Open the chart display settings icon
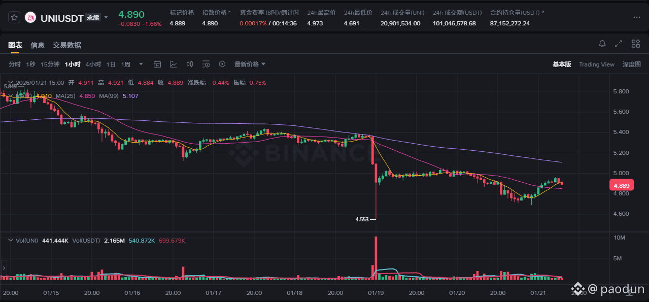The width and height of the screenshot is (649, 302). coord(206,64)
